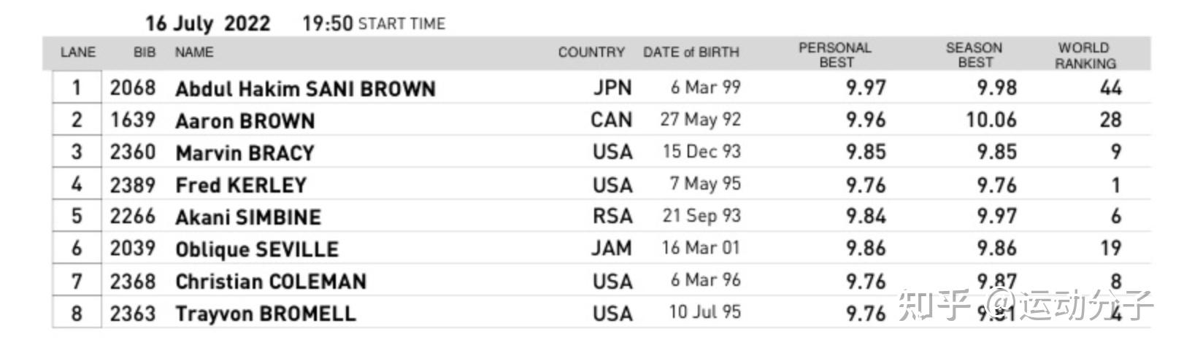Click Christian COLEMAN's name
1184x353 pixels.
[271, 282]
